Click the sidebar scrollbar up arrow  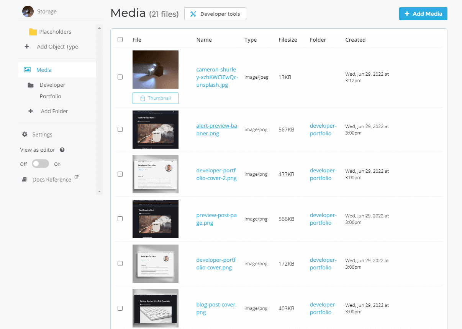(100, 28)
